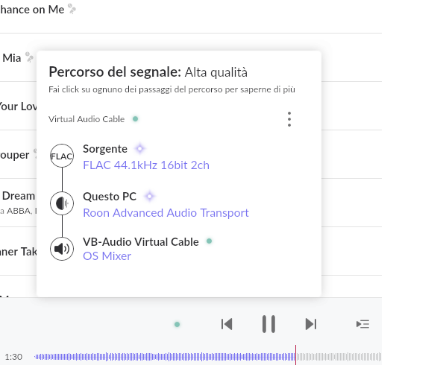Click the Questo PC label
The image size is (440, 365).
tap(110, 197)
